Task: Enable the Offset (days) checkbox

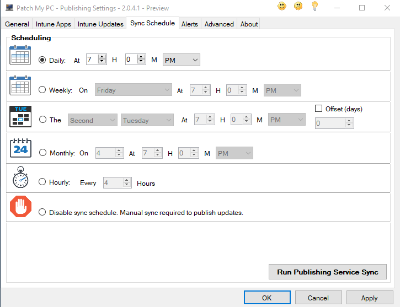Action: click(x=318, y=108)
